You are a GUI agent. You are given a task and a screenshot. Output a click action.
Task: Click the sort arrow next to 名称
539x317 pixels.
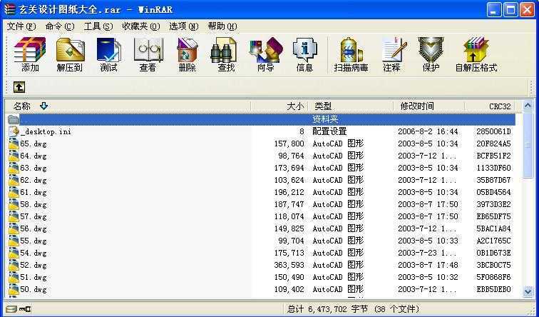43,106
